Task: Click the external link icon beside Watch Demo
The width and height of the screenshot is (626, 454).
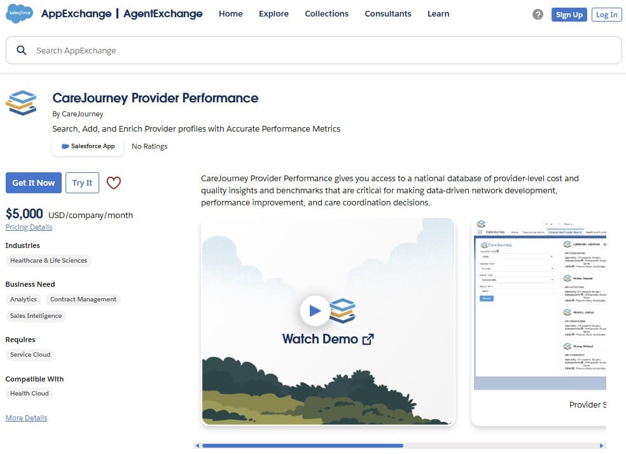Action: (368, 339)
